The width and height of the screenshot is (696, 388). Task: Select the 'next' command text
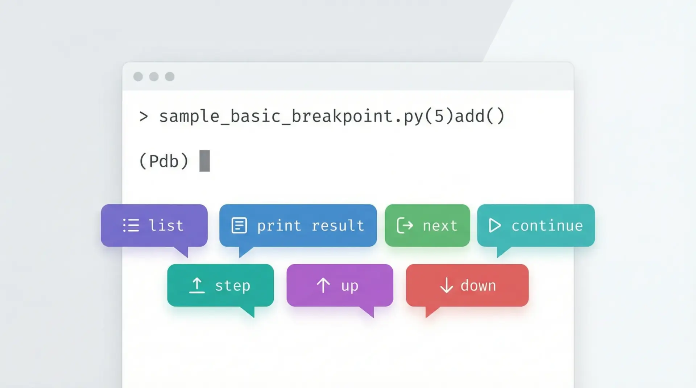click(x=440, y=226)
